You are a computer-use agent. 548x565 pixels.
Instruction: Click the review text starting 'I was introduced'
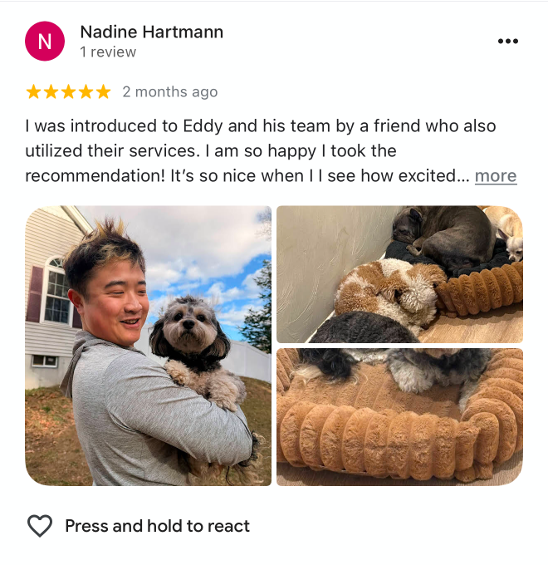click(x=271, y=151)
